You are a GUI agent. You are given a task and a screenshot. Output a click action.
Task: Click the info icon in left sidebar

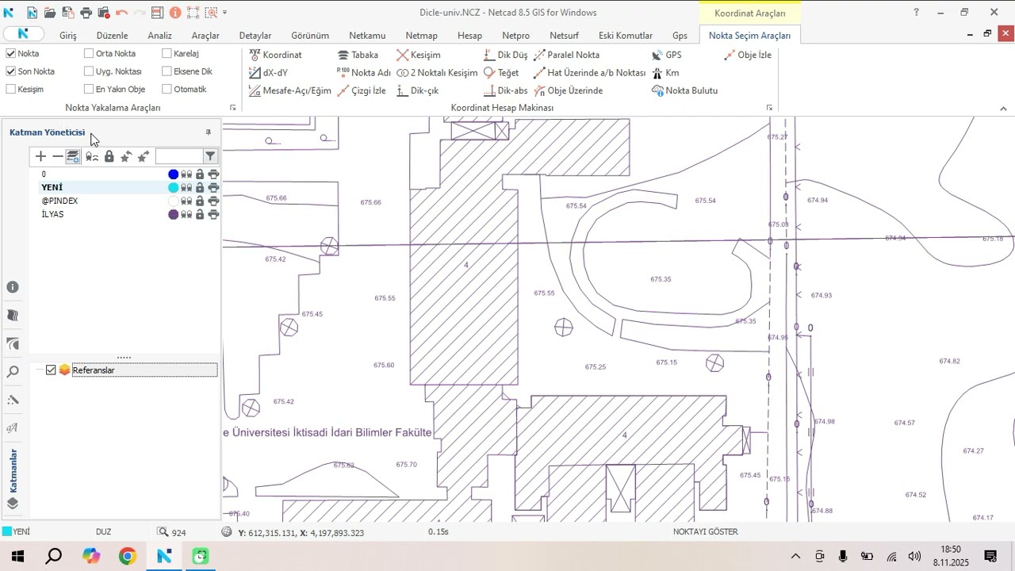13,287
